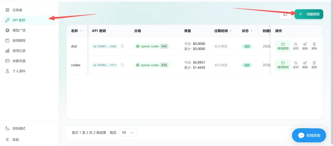Delete the dsd key
Viewport: 333px width, 146px height.
314,46
